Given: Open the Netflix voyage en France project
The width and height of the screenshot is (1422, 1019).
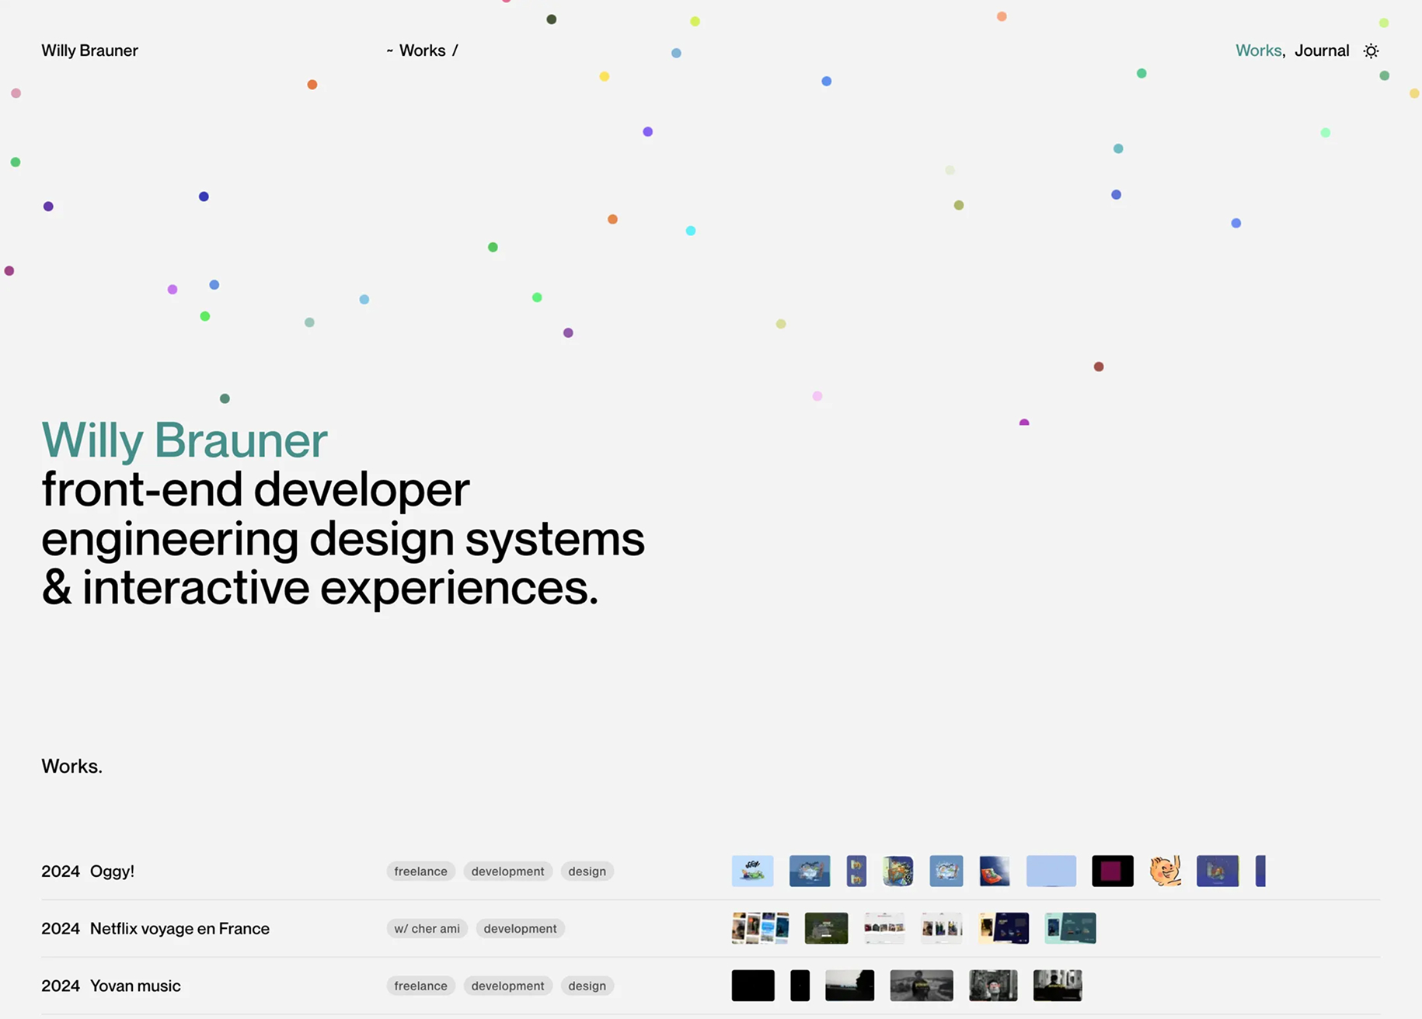Looking at the screenshot, I should tap(179, 929).
